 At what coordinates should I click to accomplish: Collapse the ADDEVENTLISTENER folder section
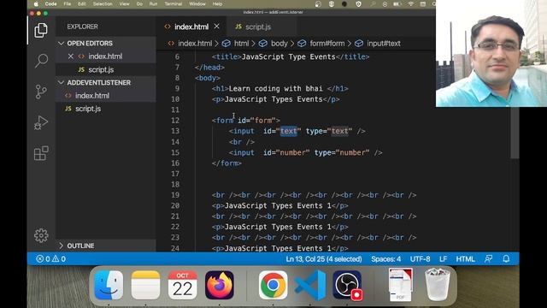(x=61, y=83)
